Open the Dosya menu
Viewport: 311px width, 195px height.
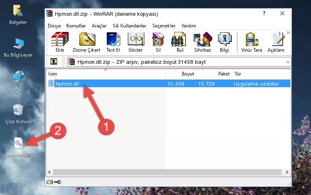54,26
